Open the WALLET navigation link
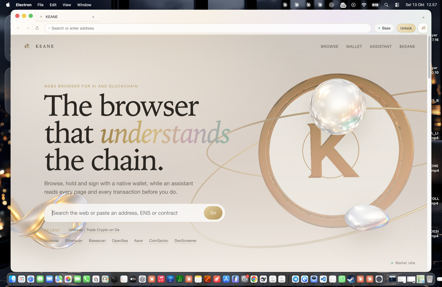This screenshot has height=287, width=442. click(x=354, y=47)
